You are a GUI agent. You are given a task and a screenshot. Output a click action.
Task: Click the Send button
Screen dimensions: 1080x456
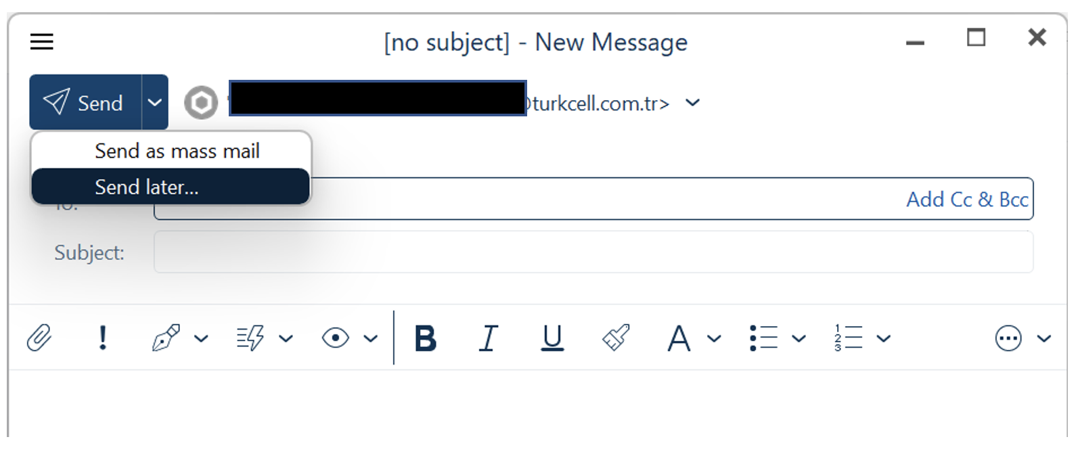click(x=85, y=102)
